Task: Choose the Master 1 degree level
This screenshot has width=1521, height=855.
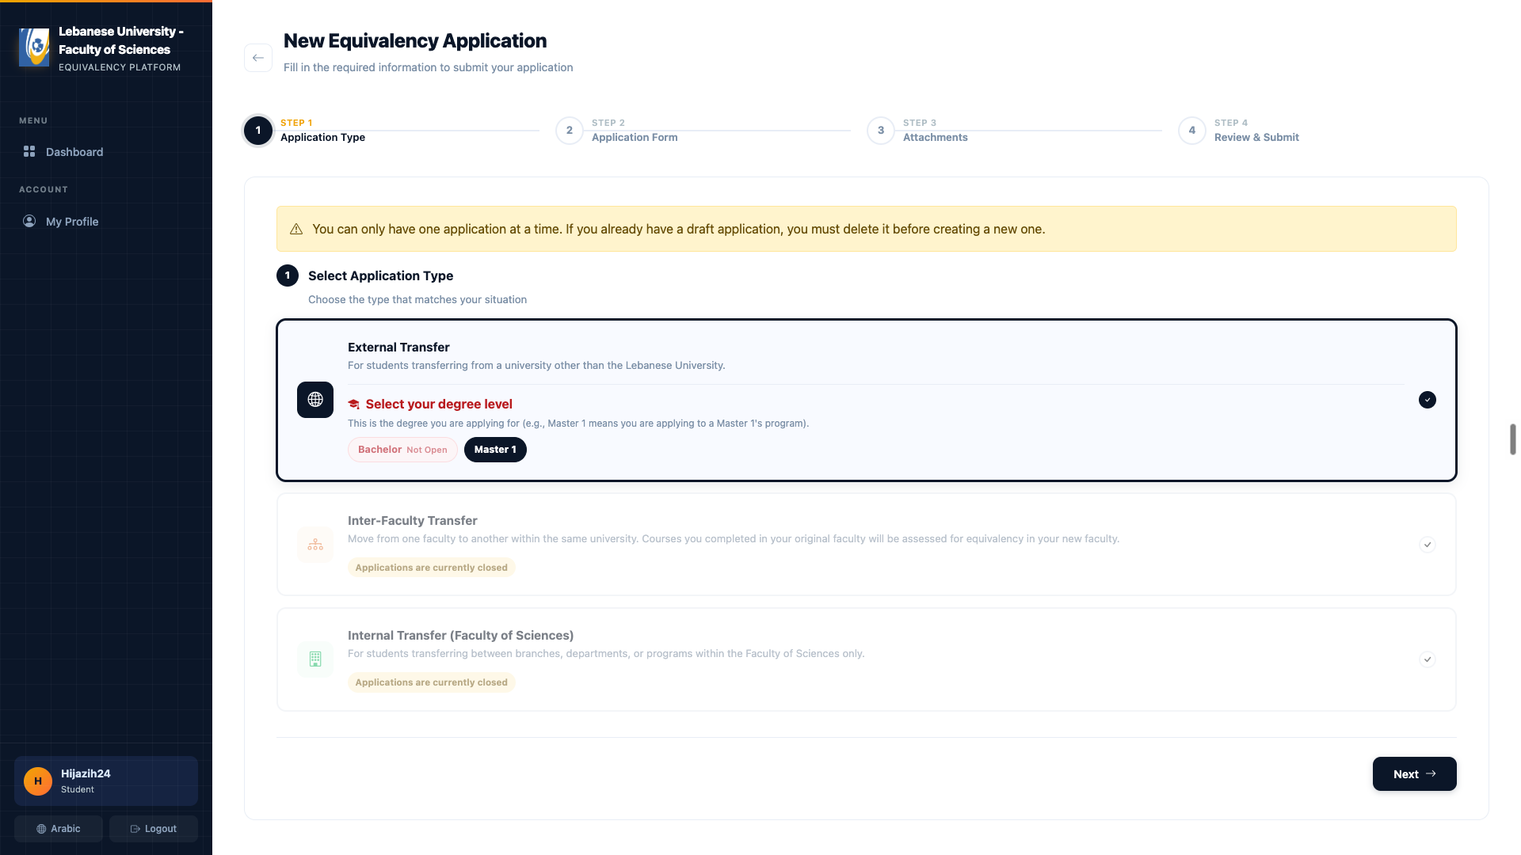Action: click(495, 450)
